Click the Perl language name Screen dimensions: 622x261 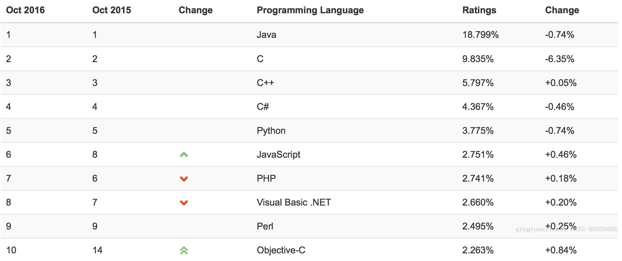pyautogui.click(x=265, y=226)
